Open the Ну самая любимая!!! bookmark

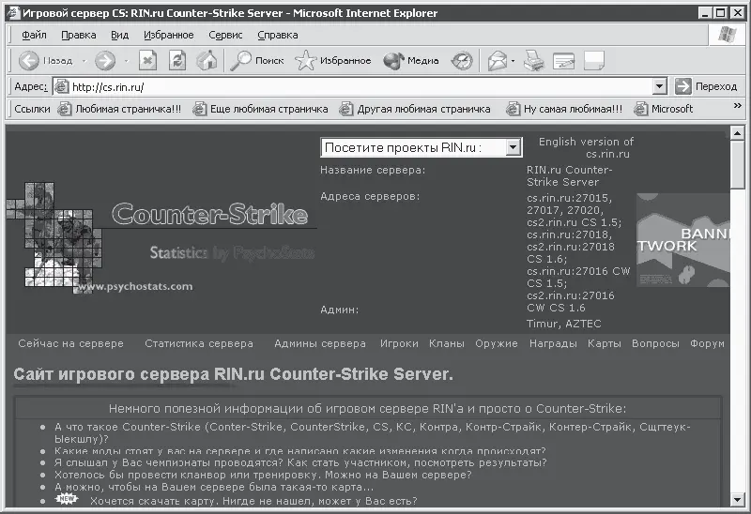(565, 109)
